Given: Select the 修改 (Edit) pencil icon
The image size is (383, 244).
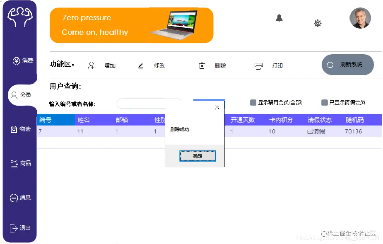Looking at the screenshot, I should [141, 66].
